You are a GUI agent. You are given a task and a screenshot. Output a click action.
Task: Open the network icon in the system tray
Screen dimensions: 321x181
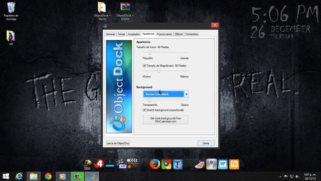pyautogui.click(x=291, y=176)
